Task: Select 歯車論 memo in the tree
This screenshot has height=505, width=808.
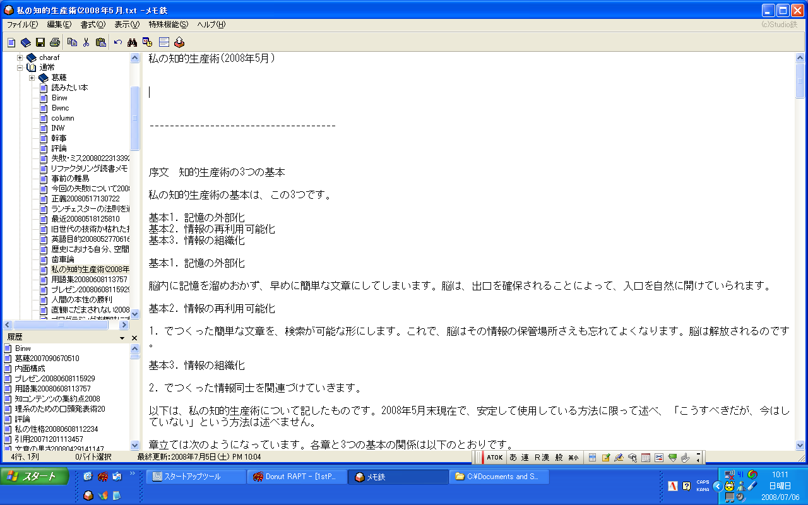Action: coord(62,259)
